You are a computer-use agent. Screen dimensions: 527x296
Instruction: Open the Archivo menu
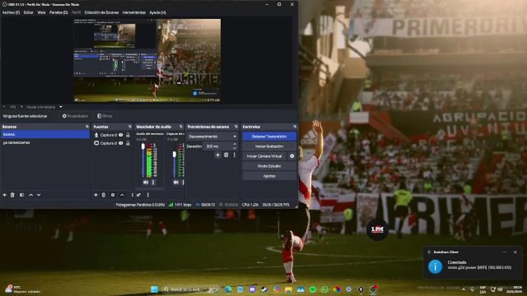[11, 12]
